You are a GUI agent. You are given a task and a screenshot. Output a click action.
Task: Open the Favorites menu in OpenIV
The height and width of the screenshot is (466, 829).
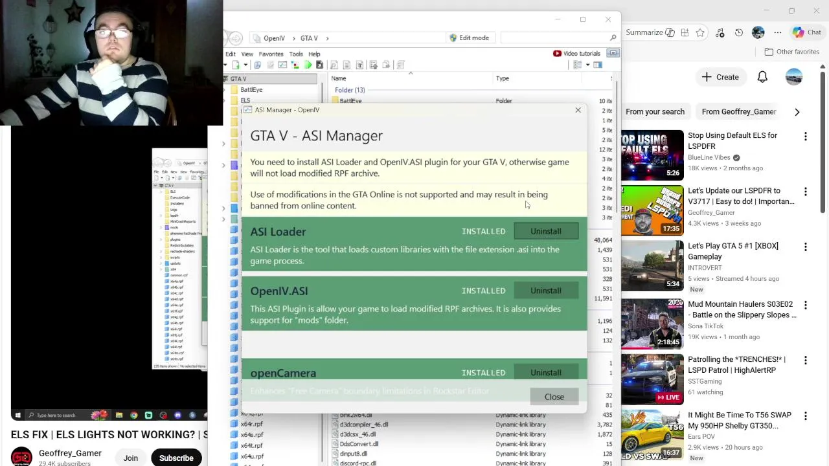click(x=271, y=54)
